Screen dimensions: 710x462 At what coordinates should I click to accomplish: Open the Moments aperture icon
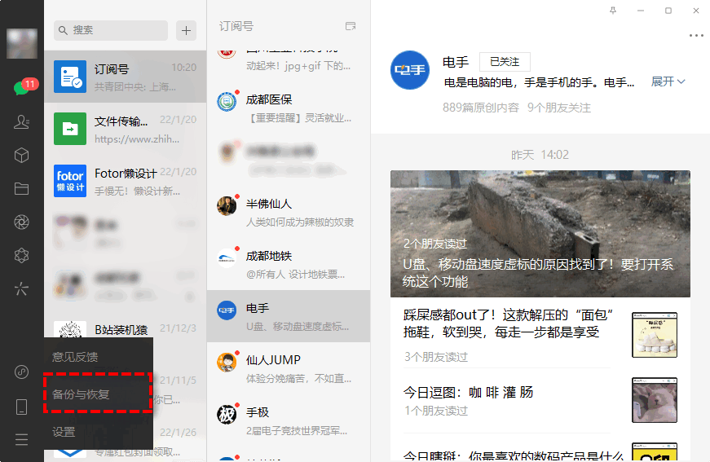click(x=22, y=222)
